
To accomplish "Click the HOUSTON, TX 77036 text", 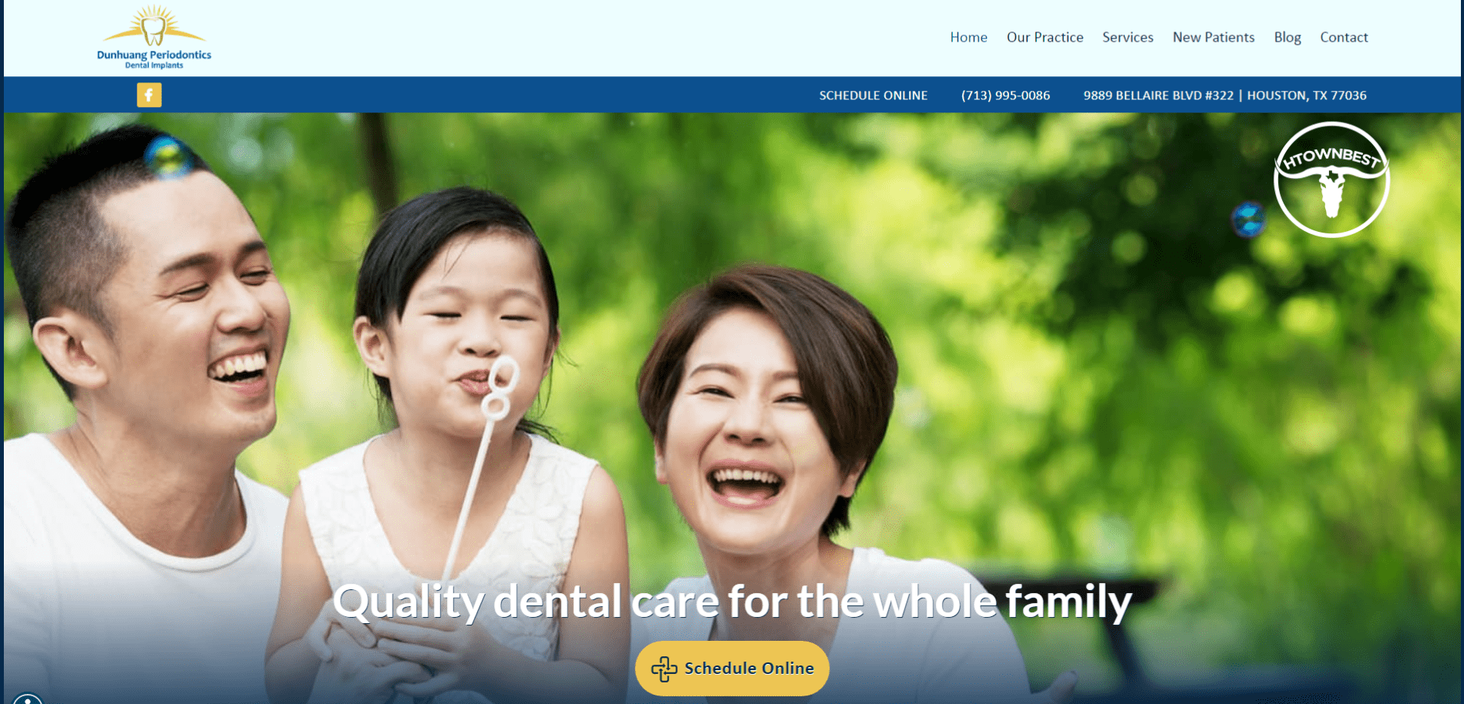I will (x=1307, y=96).
